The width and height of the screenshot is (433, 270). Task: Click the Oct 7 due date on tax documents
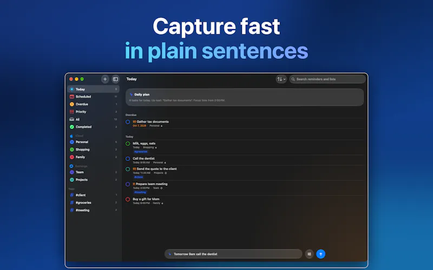coord(140,126)
